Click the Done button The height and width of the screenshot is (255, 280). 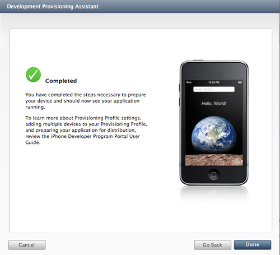pyautogui.click(x=253, y=245)
